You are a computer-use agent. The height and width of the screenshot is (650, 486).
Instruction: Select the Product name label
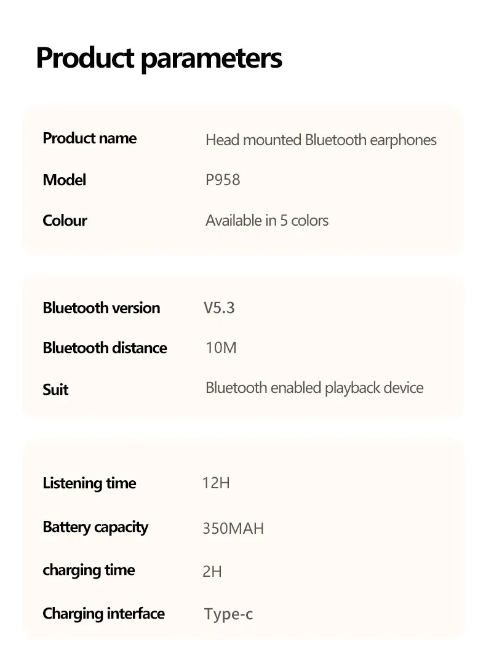click(x=90, y=138)
